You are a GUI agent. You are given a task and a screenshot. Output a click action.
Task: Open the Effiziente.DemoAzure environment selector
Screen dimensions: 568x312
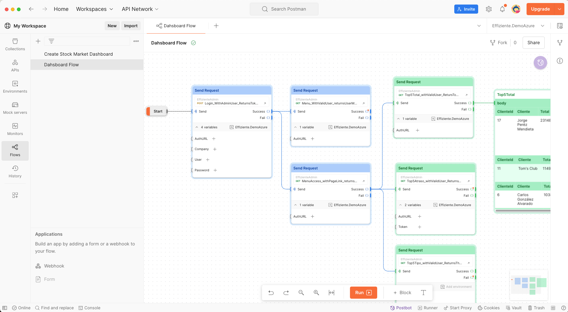518,26
